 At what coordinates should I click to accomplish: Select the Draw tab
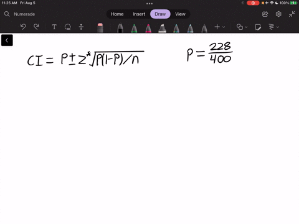click(x=160, y=14)
